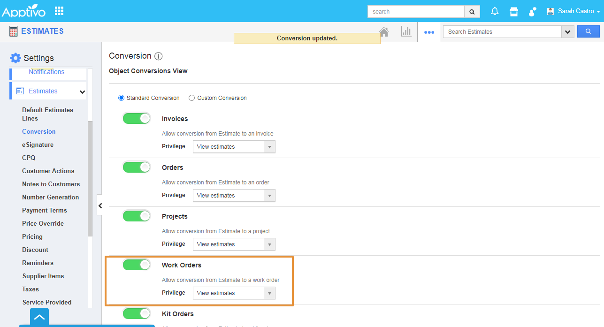This screenshot has height=327, width=604.
Task: Expand the bottom panel up arrow
Action: point(39,317)
